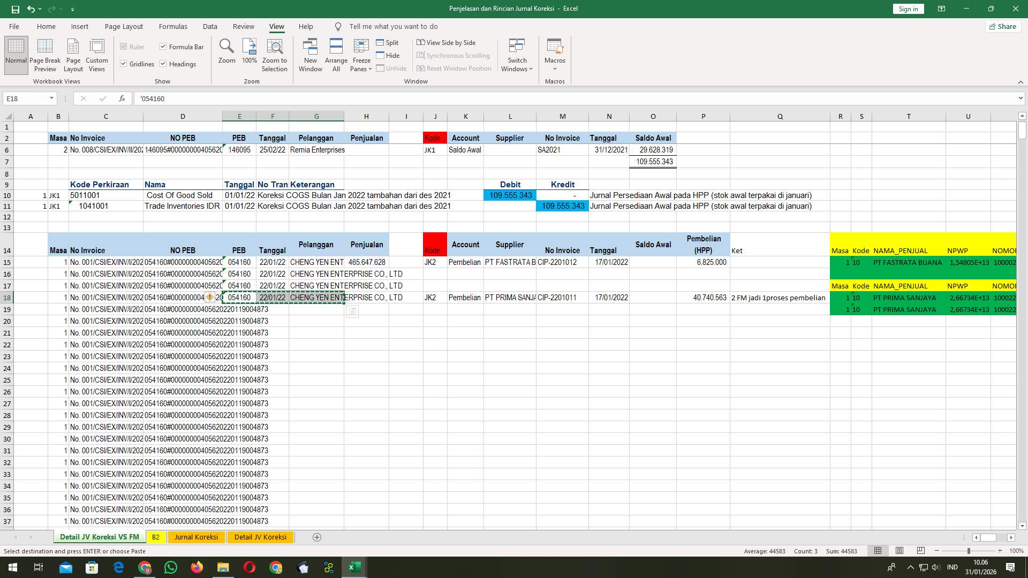Disable the Formula Bar checkbox

pyautogui.click(x=163, y=47)
